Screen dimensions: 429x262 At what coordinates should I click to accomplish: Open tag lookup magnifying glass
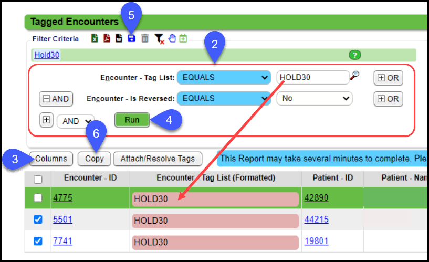pos(355,77)
